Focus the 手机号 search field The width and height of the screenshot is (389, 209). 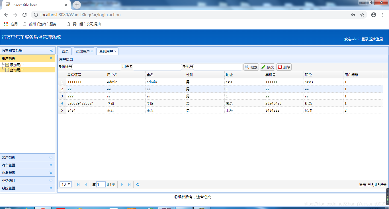(218, 67)
